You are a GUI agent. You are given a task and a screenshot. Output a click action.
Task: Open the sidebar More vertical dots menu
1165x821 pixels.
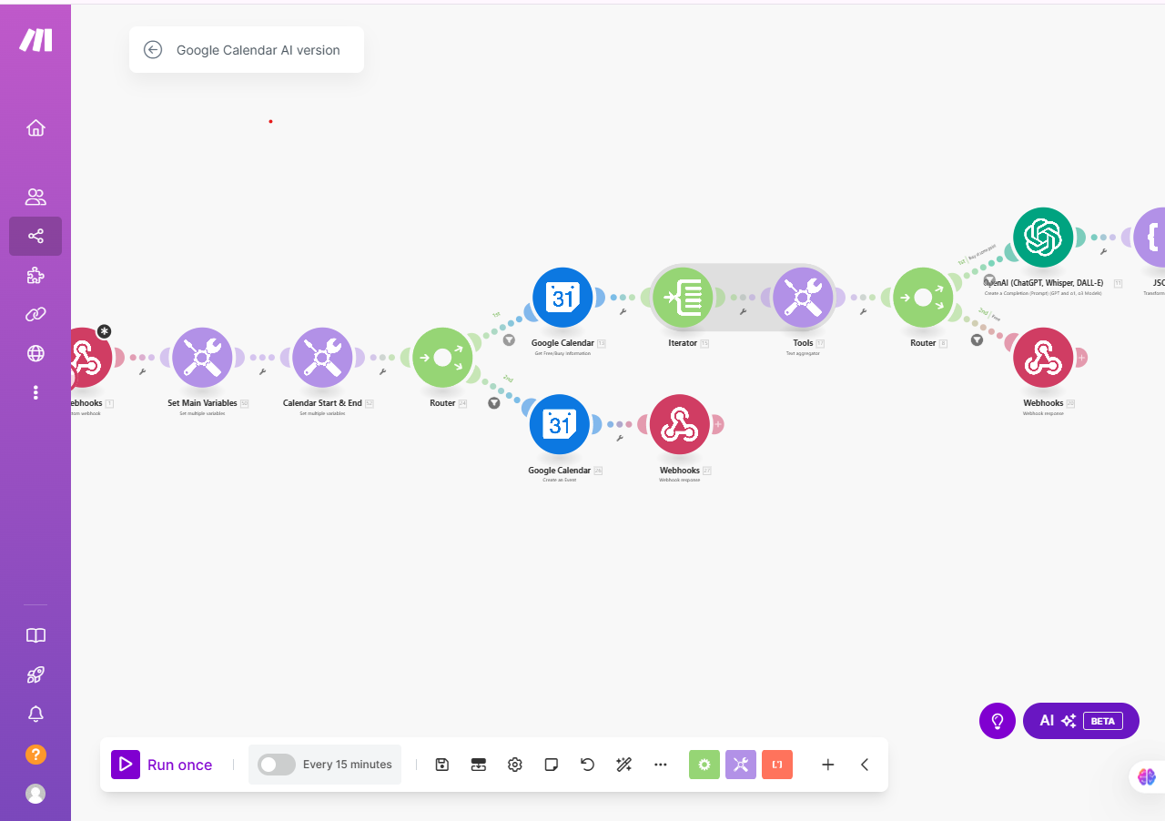(x=35, y=392)
